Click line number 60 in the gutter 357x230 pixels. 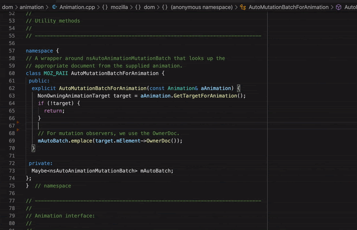(12, 74)
